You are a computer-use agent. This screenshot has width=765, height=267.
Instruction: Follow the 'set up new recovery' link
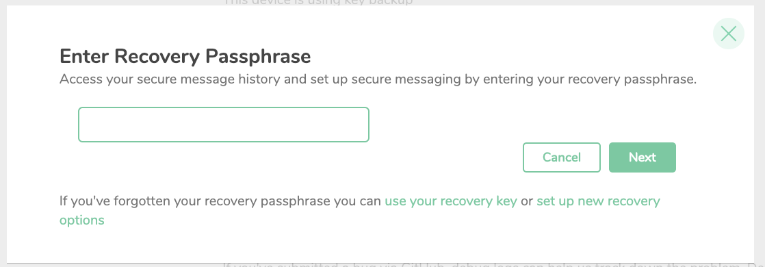(598, 201)
